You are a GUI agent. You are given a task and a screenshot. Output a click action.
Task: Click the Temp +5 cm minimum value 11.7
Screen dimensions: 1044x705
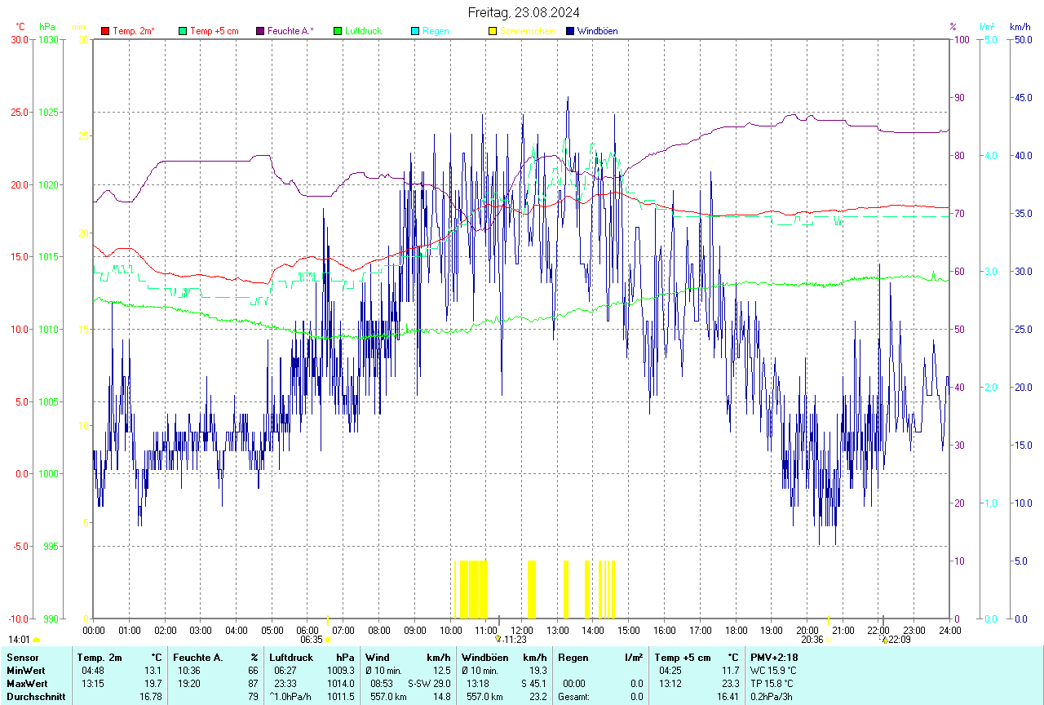[730, 670]
